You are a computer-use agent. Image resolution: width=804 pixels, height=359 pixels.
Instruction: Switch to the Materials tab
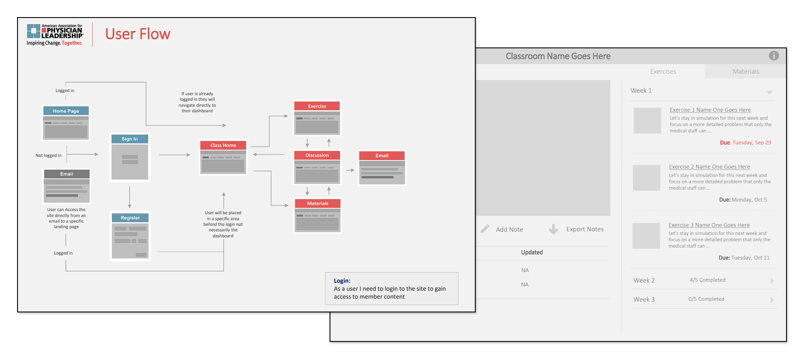pyautogui.click(x=745, y=71)
